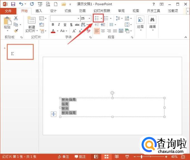Switch to slide sorter view

106,157
